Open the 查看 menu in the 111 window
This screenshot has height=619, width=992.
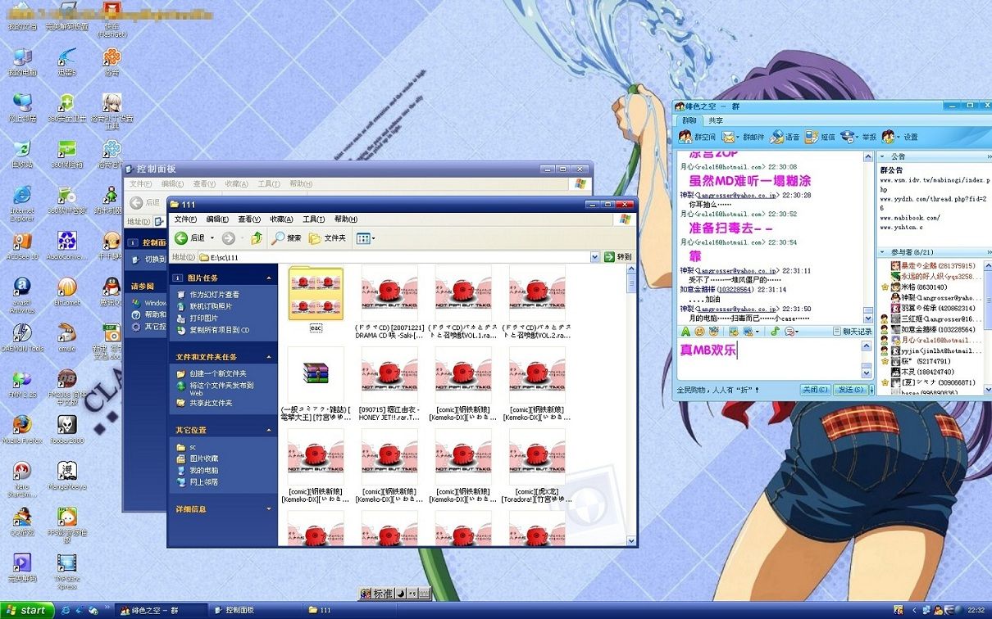pyautogui.click(x=249, y=219)
